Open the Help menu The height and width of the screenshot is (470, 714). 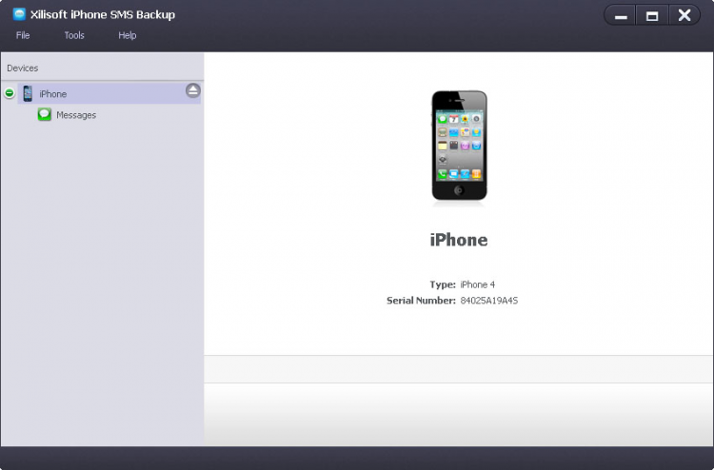coord(127,35)
